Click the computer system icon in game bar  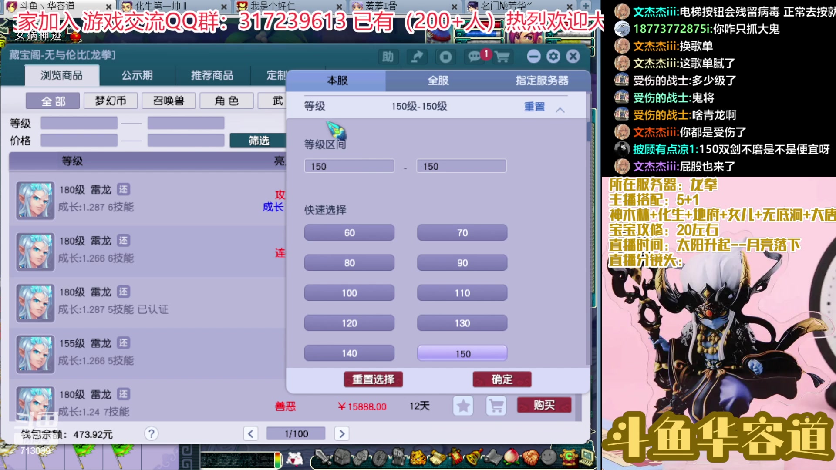(x=586, y=457)
